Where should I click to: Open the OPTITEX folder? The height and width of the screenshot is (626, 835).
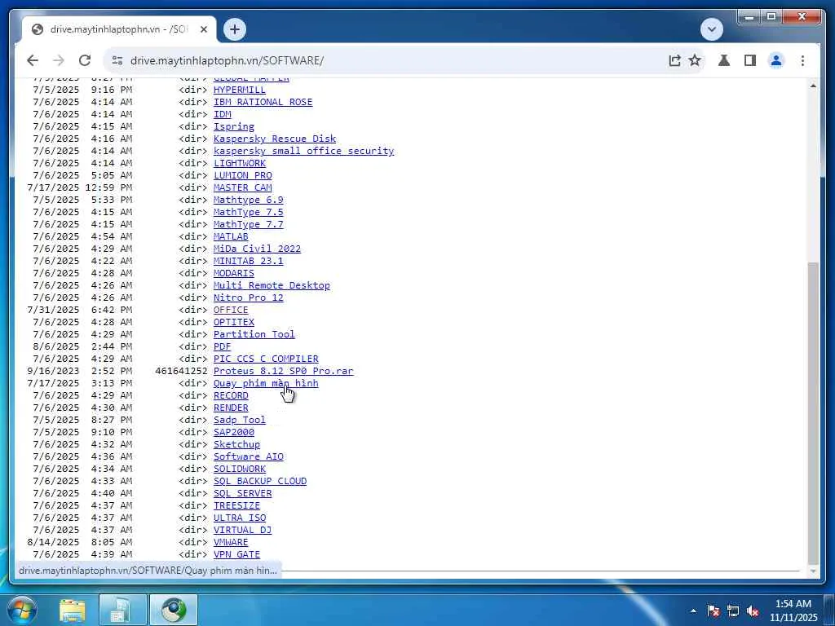(234, 323)
